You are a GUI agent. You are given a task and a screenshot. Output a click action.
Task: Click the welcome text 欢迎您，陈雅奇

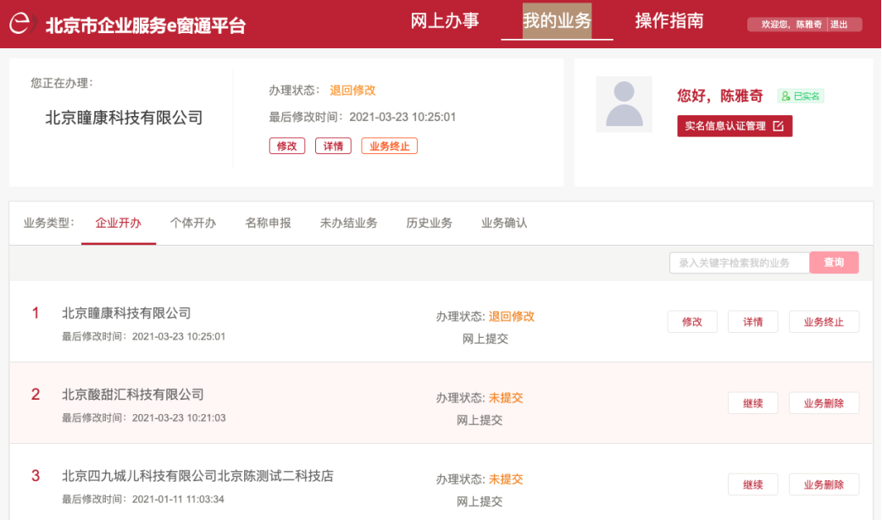(790, 25)
